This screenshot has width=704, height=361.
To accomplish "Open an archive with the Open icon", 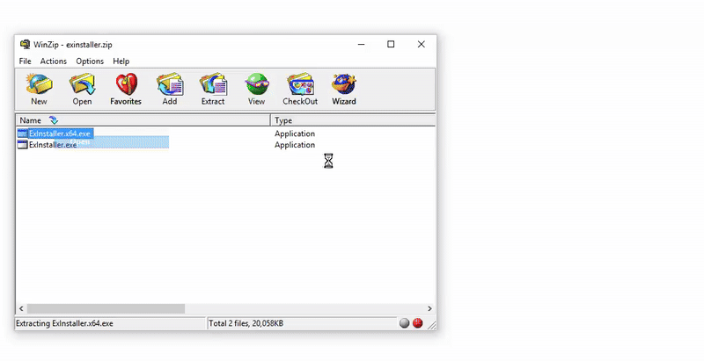I will coord(82,88).
